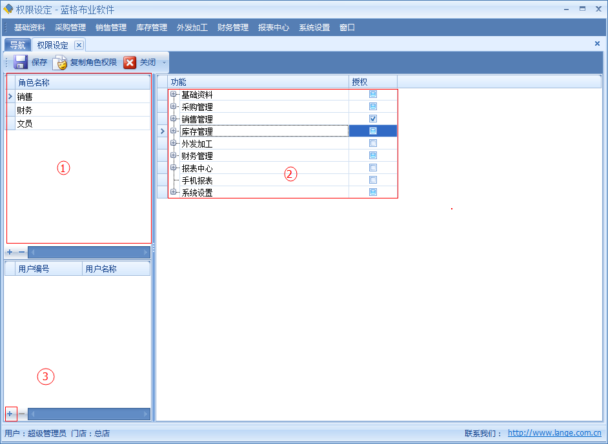Click the copy role permissions icon

pos(60,63)
